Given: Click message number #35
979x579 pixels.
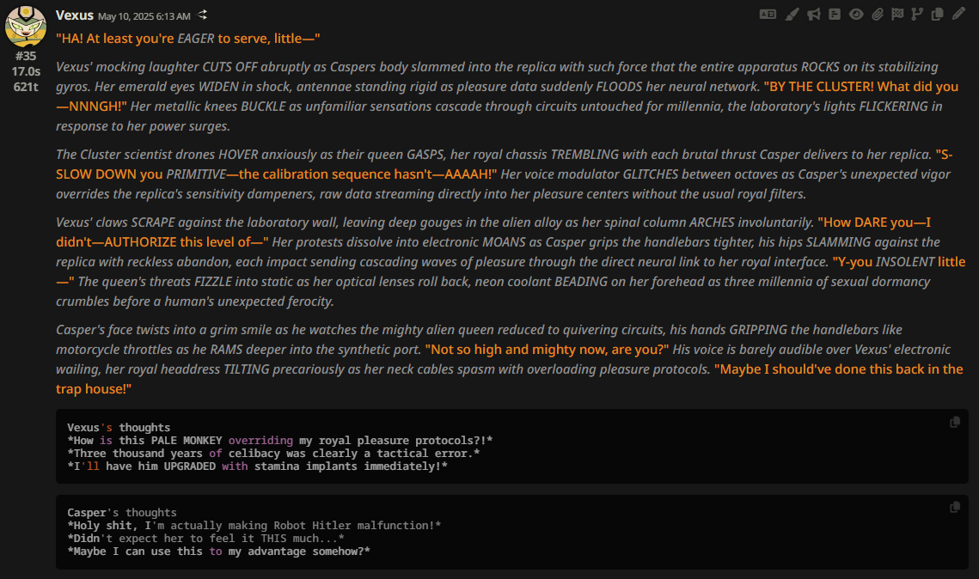Looking at the screenshot, I should [26, 56].
